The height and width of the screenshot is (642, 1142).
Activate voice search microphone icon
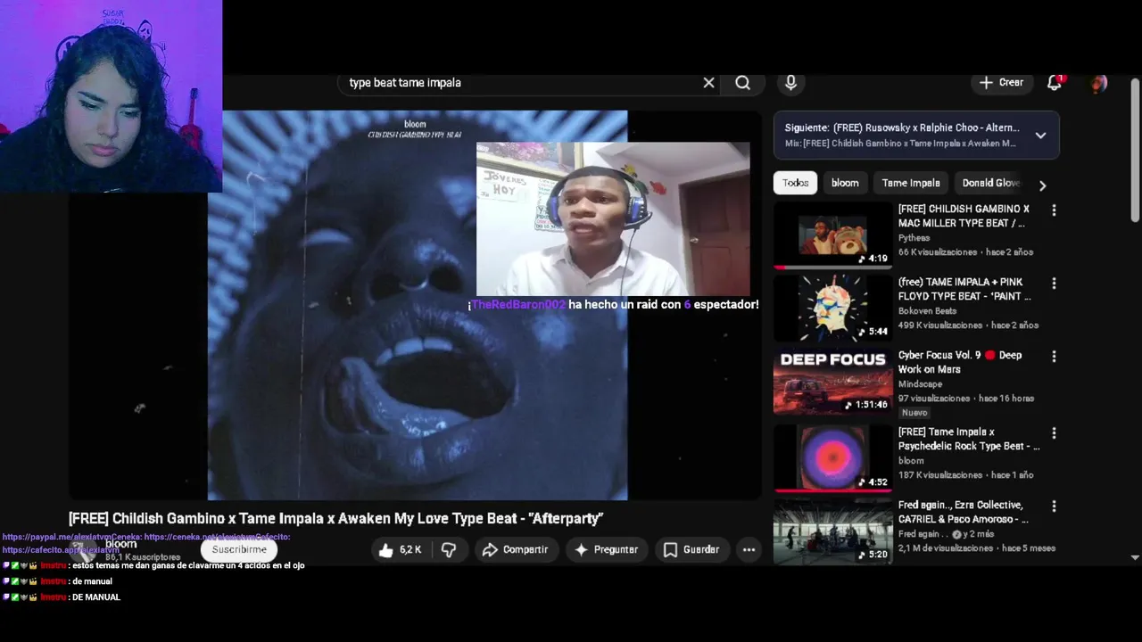pyautogui.click(x=790, y=83)
